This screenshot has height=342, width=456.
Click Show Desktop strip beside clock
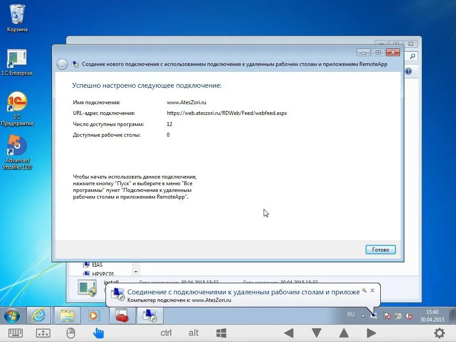[453, 316]
